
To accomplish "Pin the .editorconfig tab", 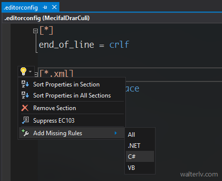I will [45, 8].
